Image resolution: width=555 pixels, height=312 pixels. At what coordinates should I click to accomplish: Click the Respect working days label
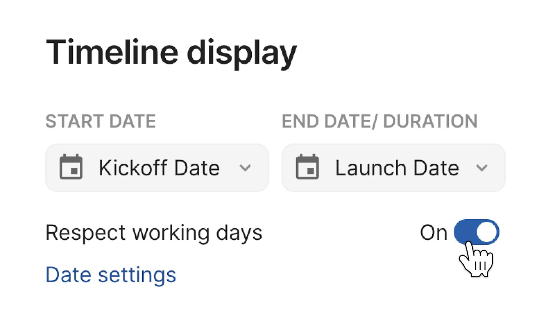pyautogui.click(x=154, y=232)
